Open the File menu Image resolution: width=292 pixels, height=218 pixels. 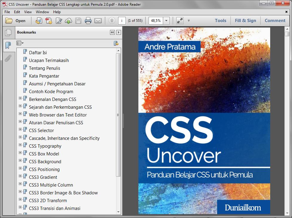pos(7,12)
